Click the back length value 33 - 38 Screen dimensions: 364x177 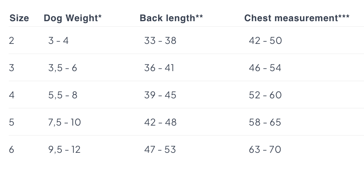(160, 41)
